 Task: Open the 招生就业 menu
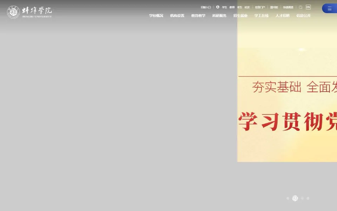tap(240, 15)
